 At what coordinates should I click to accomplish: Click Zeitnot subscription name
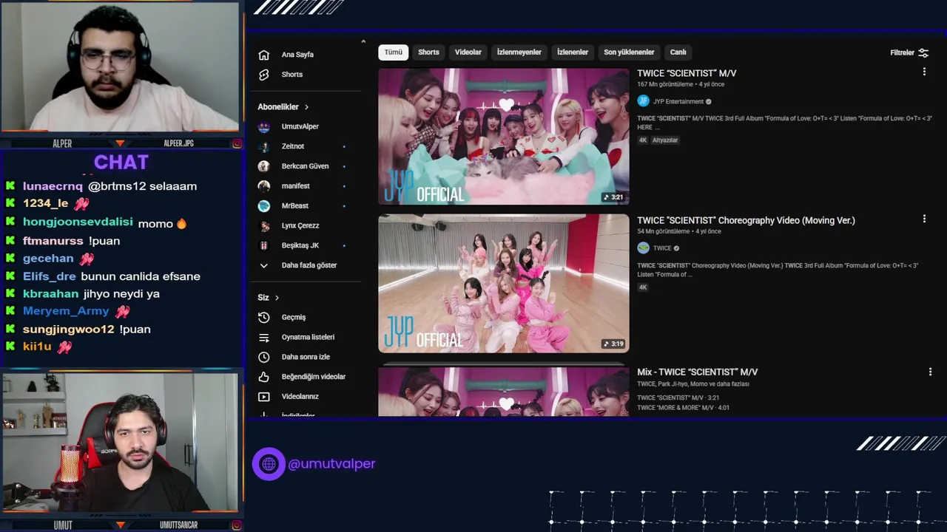[x=293, y=146]
